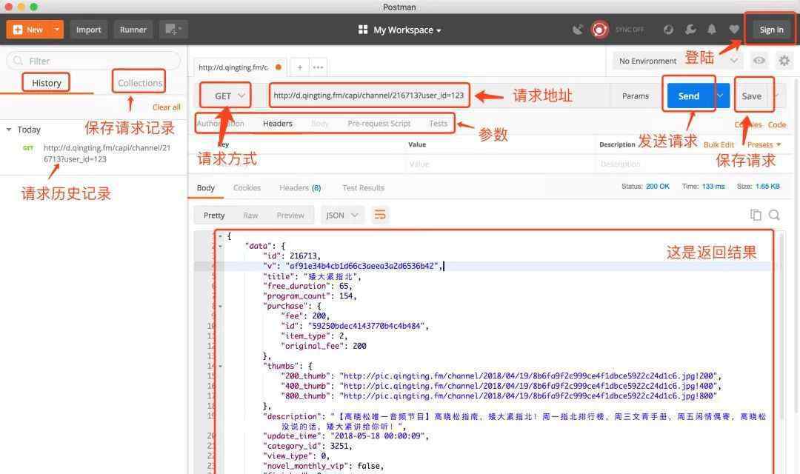
Task: Click the Time 133 ms value
Action: click(713, 186)
